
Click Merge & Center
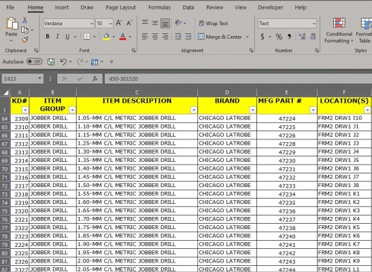[x=220, y=37]
